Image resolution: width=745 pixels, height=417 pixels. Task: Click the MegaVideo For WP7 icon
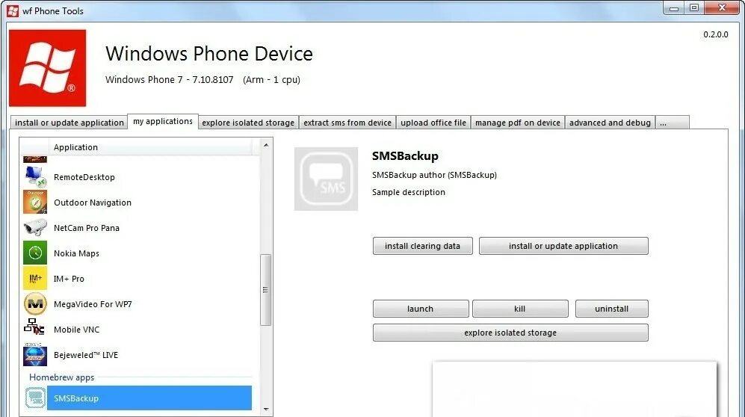pos(35,303)
